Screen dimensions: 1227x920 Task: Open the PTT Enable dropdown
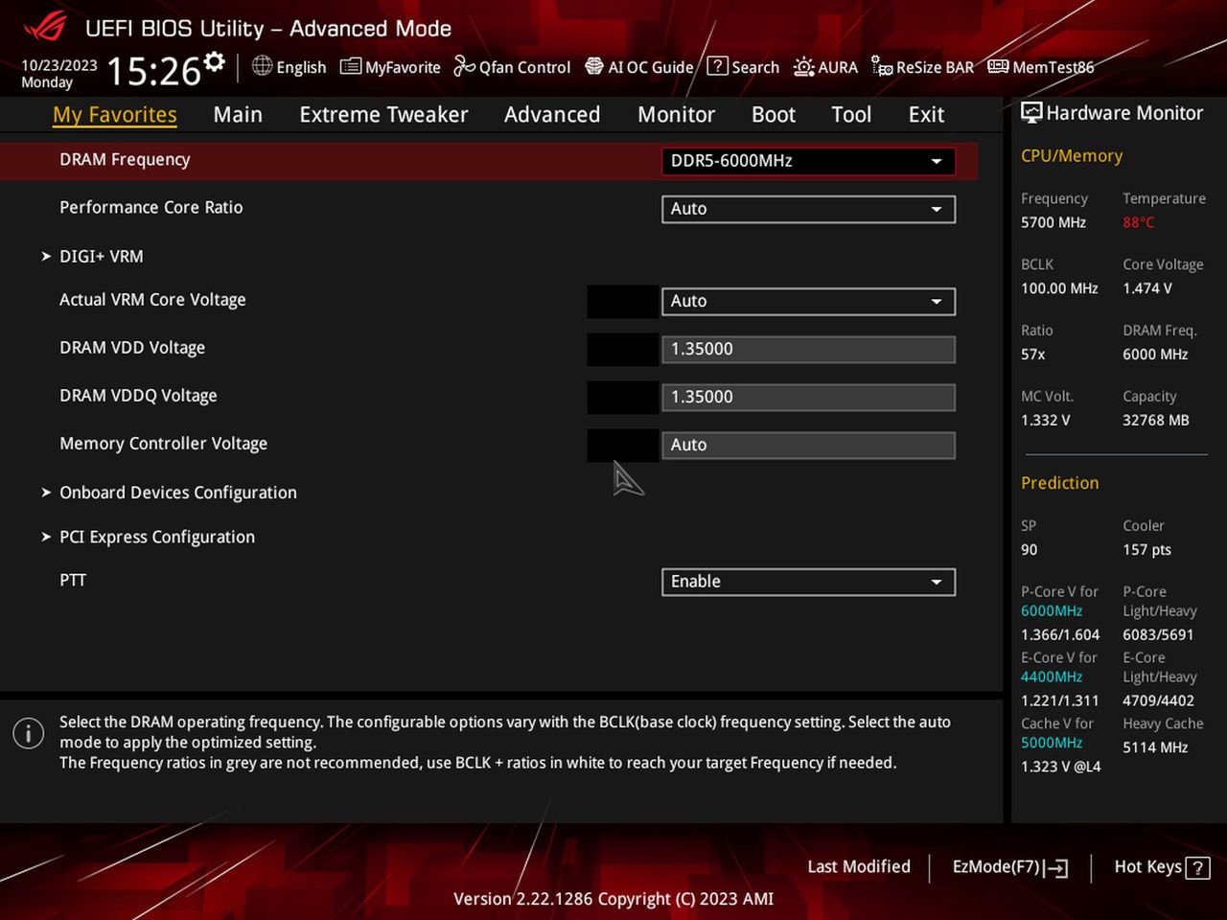click(x=808, y=582)
